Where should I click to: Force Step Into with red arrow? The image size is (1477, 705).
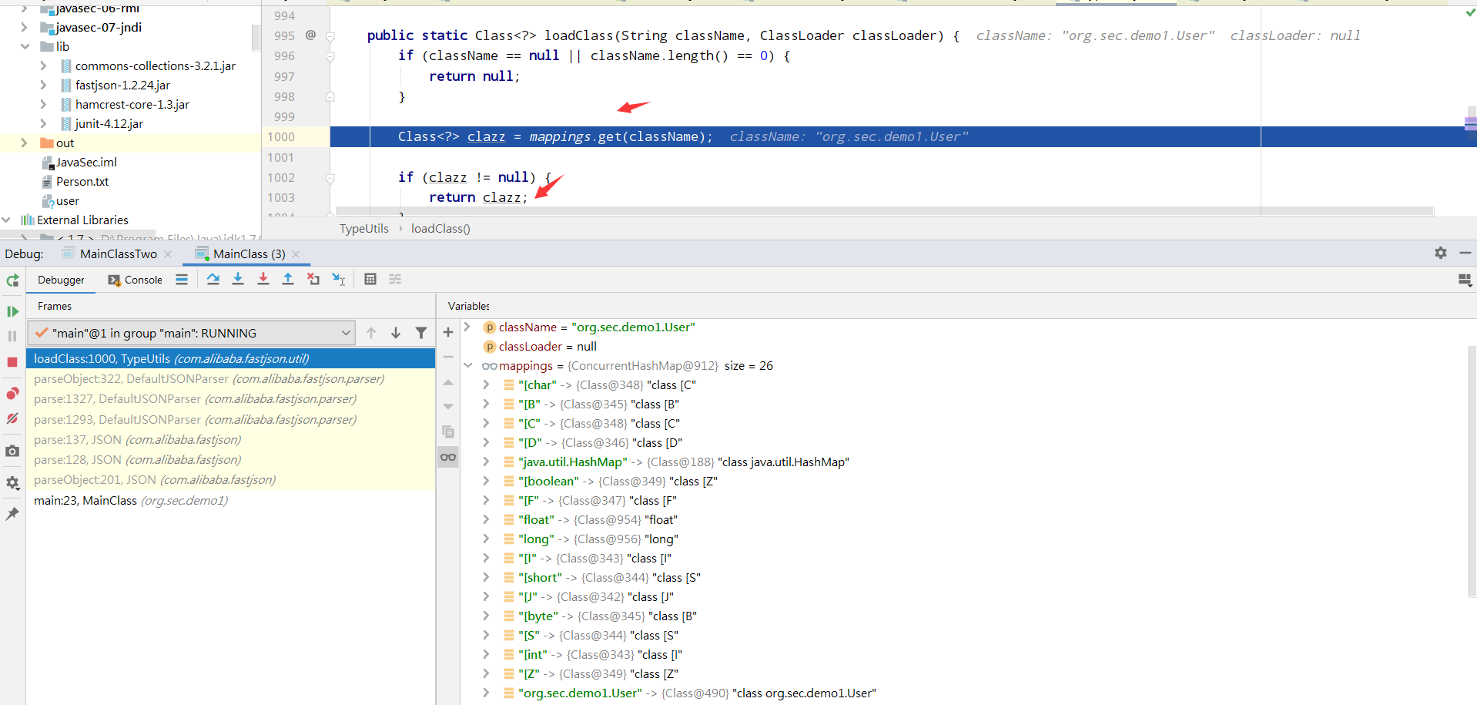[263, 279]
